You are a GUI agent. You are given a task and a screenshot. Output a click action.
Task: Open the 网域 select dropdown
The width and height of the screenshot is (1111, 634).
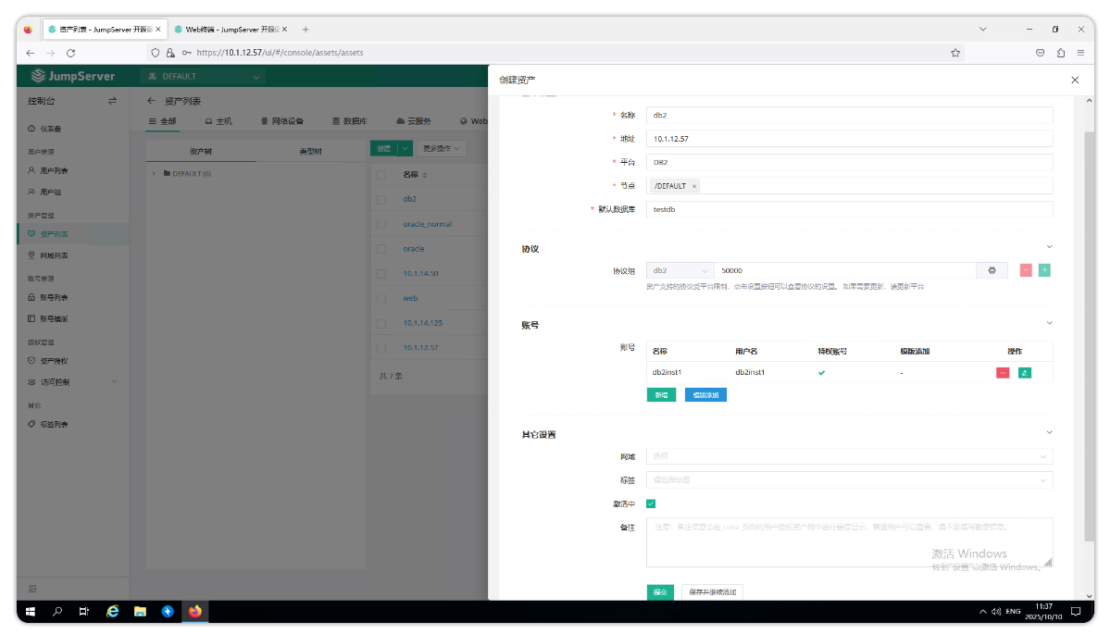(x=849, y=456)
